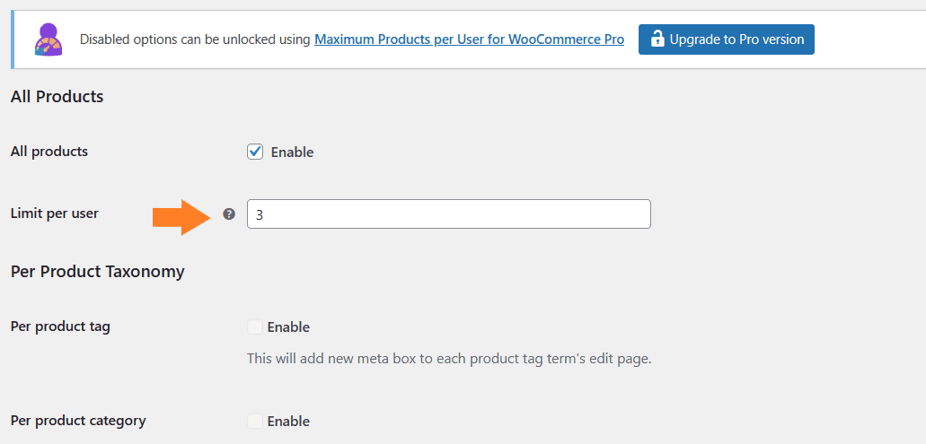Click the All Products section heading

point(57,97)
